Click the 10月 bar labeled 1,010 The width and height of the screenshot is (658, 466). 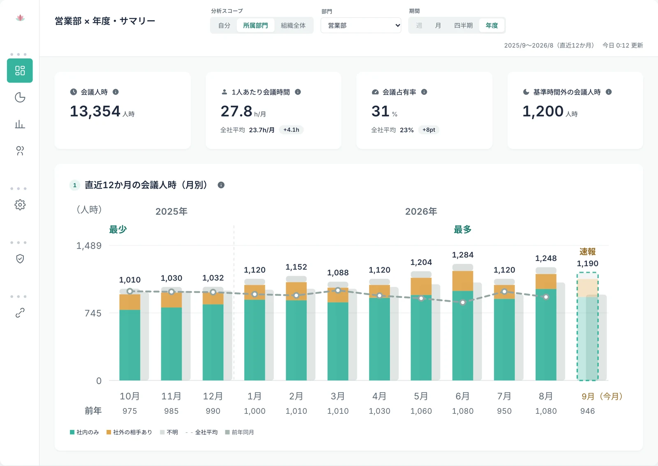click(x=130, y=335)
